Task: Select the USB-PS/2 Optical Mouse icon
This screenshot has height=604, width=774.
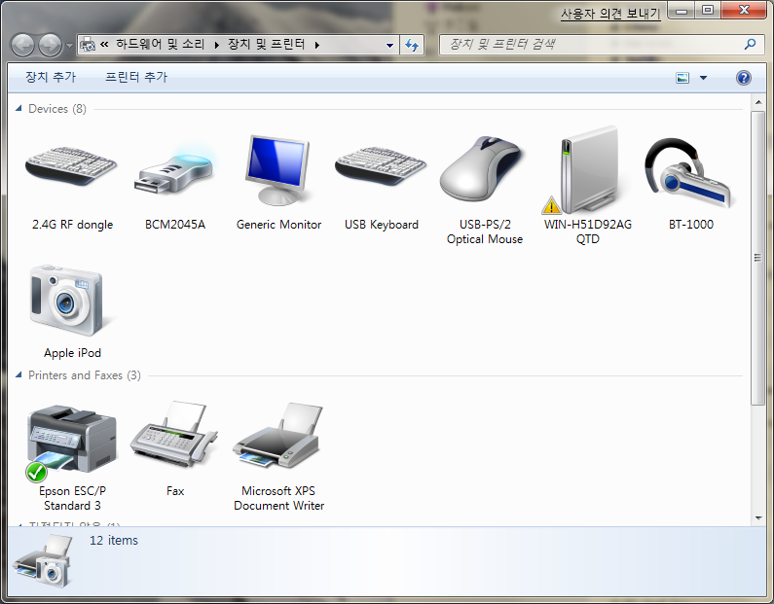Action: [x=482, y=168]
